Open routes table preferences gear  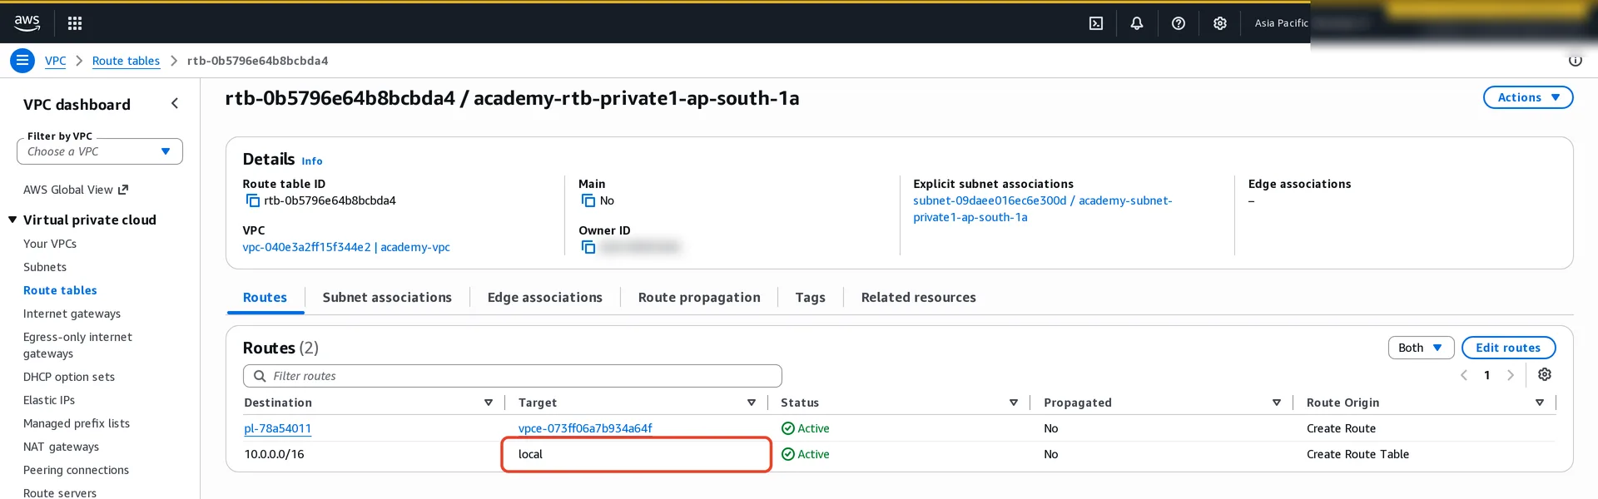1545,374
